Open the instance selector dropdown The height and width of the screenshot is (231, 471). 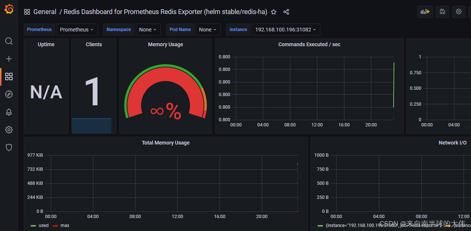click(286, 30)
